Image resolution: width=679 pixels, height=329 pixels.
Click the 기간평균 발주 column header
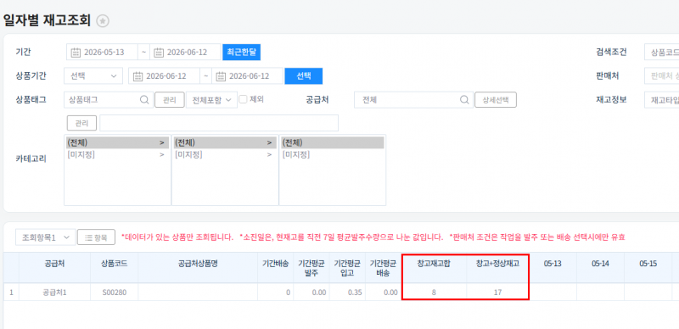pos(311,268)
